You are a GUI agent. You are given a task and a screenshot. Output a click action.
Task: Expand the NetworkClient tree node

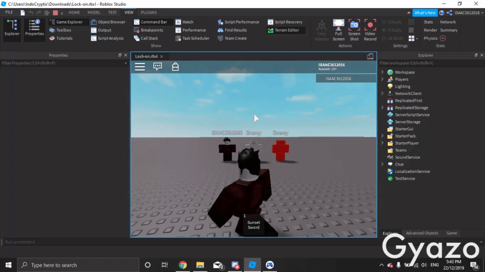pyautogui.click(x=382, y=93)
